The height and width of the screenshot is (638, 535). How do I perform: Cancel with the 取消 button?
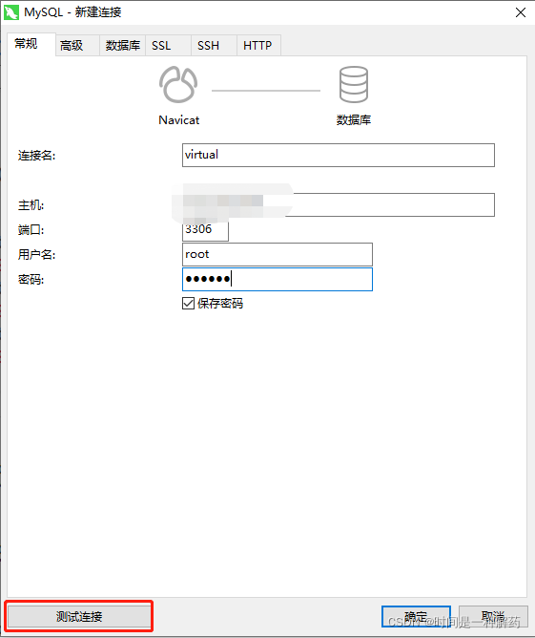[493, 616]
